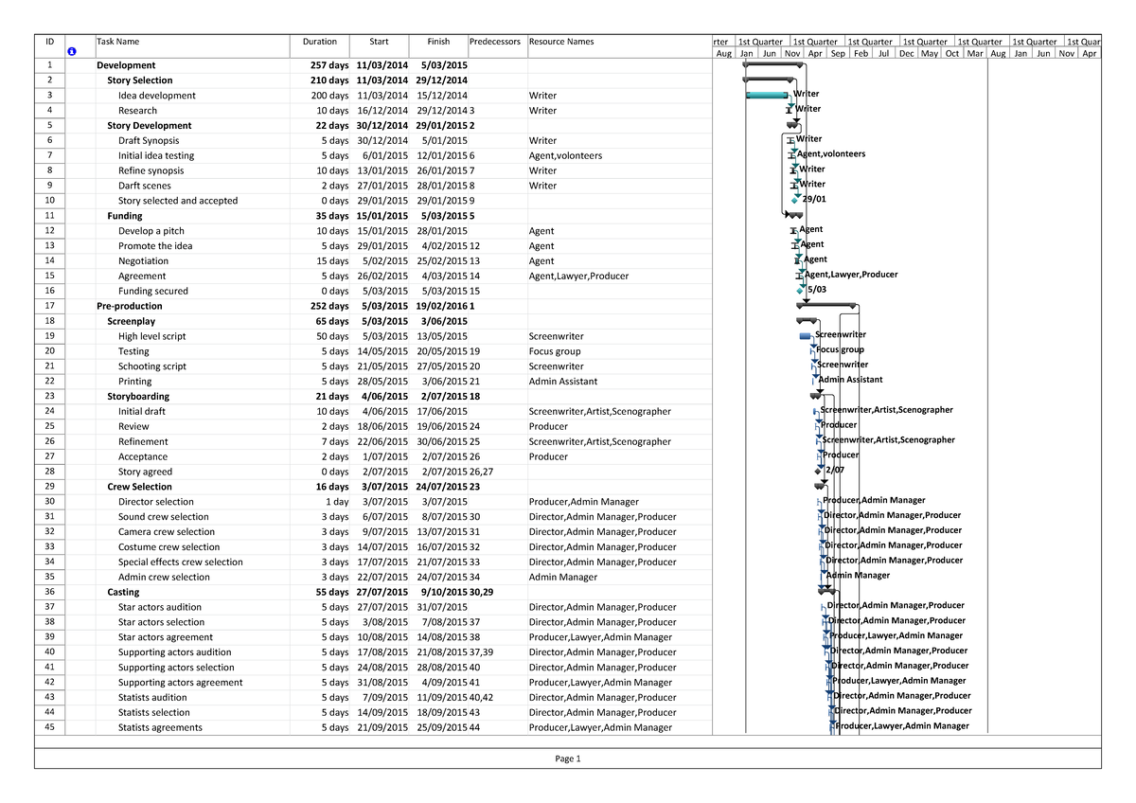This screenshot has width=1136, height=803.
Task: Click the 5/03 milestone diamond in the Gantt chart
Action: 800,290
